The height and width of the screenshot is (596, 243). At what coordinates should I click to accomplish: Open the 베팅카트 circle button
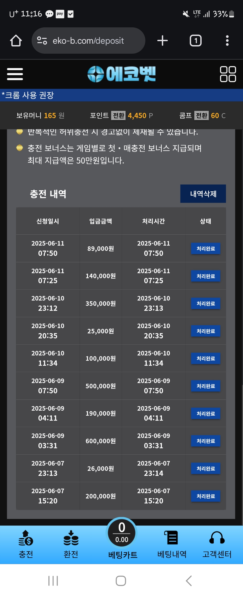(122, 533)
